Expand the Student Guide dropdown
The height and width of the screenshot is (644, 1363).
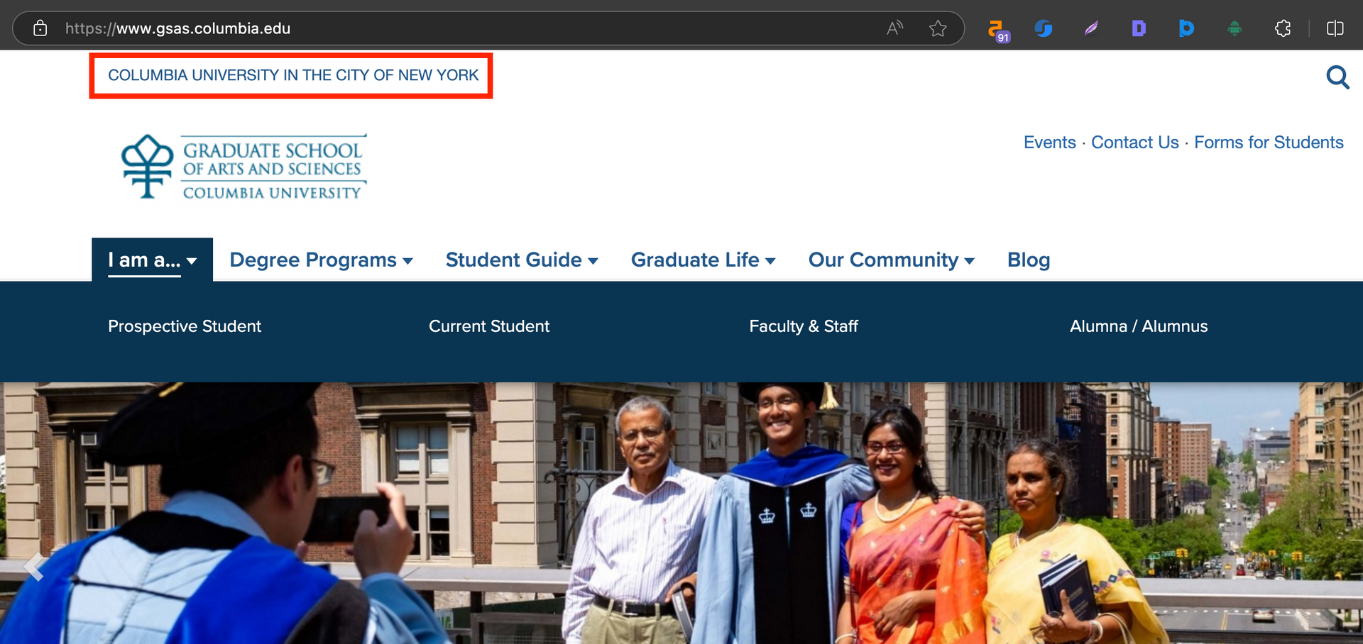(522, 260)
